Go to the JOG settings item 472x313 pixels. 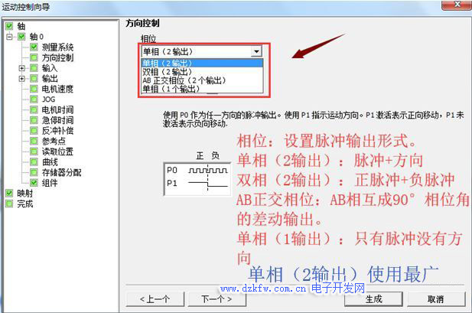[49, 99]
